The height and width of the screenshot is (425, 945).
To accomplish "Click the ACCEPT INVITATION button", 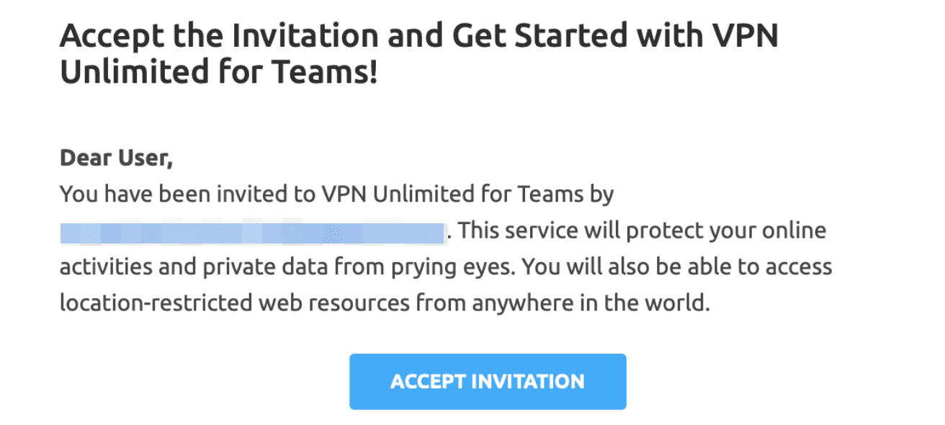I will click(488, 382).
